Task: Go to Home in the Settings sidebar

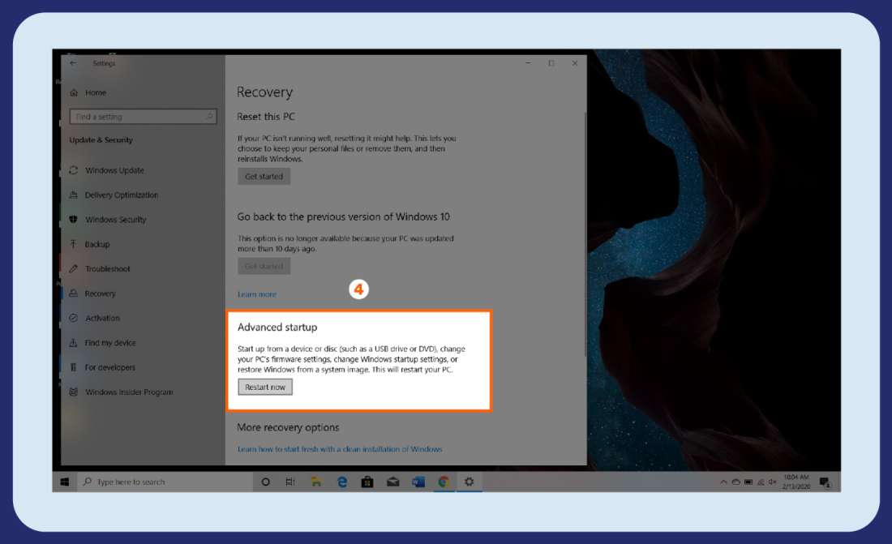Action: click(97, 92)
